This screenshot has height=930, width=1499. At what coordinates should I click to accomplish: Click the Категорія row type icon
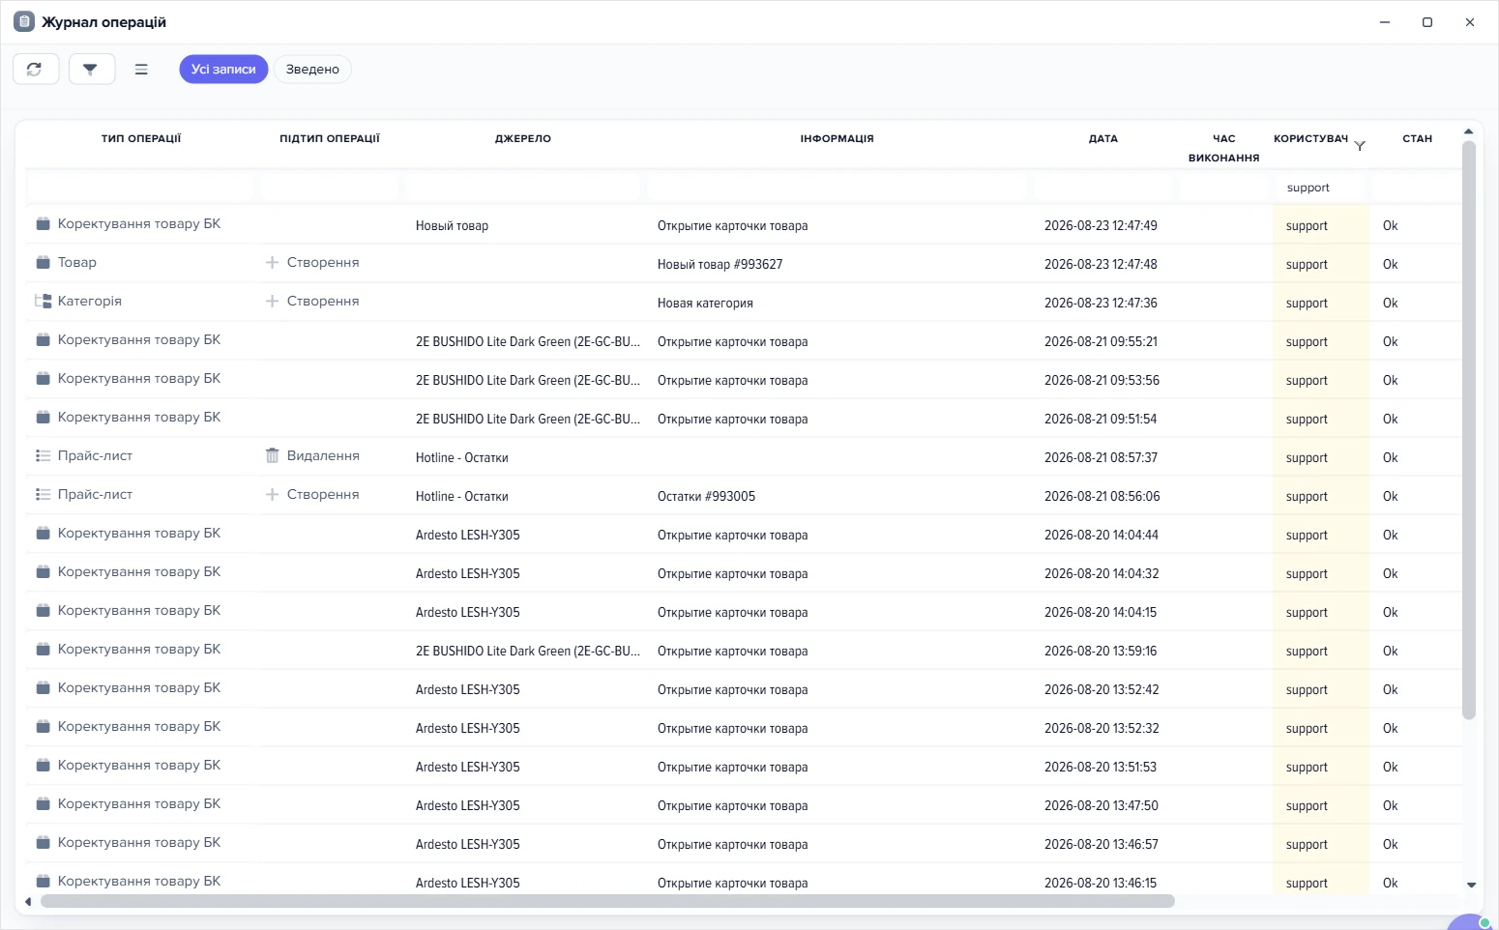pyautogui.click(x=44, y=301)
